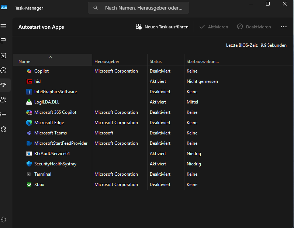The width and height of the screenshot is (294, 228).
Task: Run a new task button
Action: (x=162, y=27)
